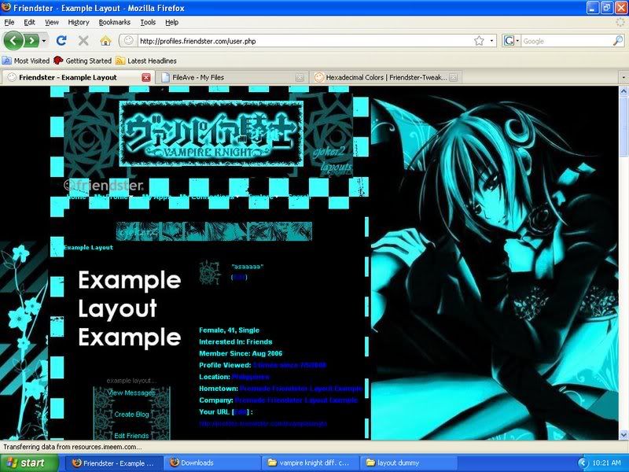The height and width of the screenshot is (472, 629).
Task: Close the Friendster - Example Layout tab
Action: point(145,77)
